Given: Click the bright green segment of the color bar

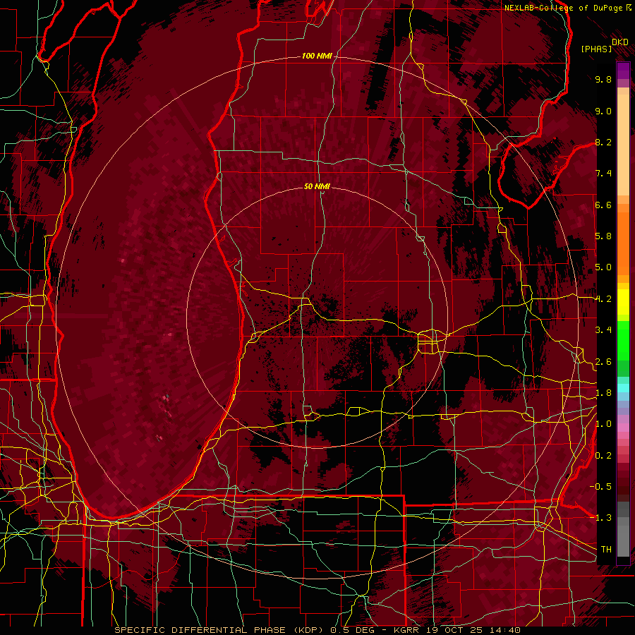Looking at the screenshot, I should tap(623, 341).
